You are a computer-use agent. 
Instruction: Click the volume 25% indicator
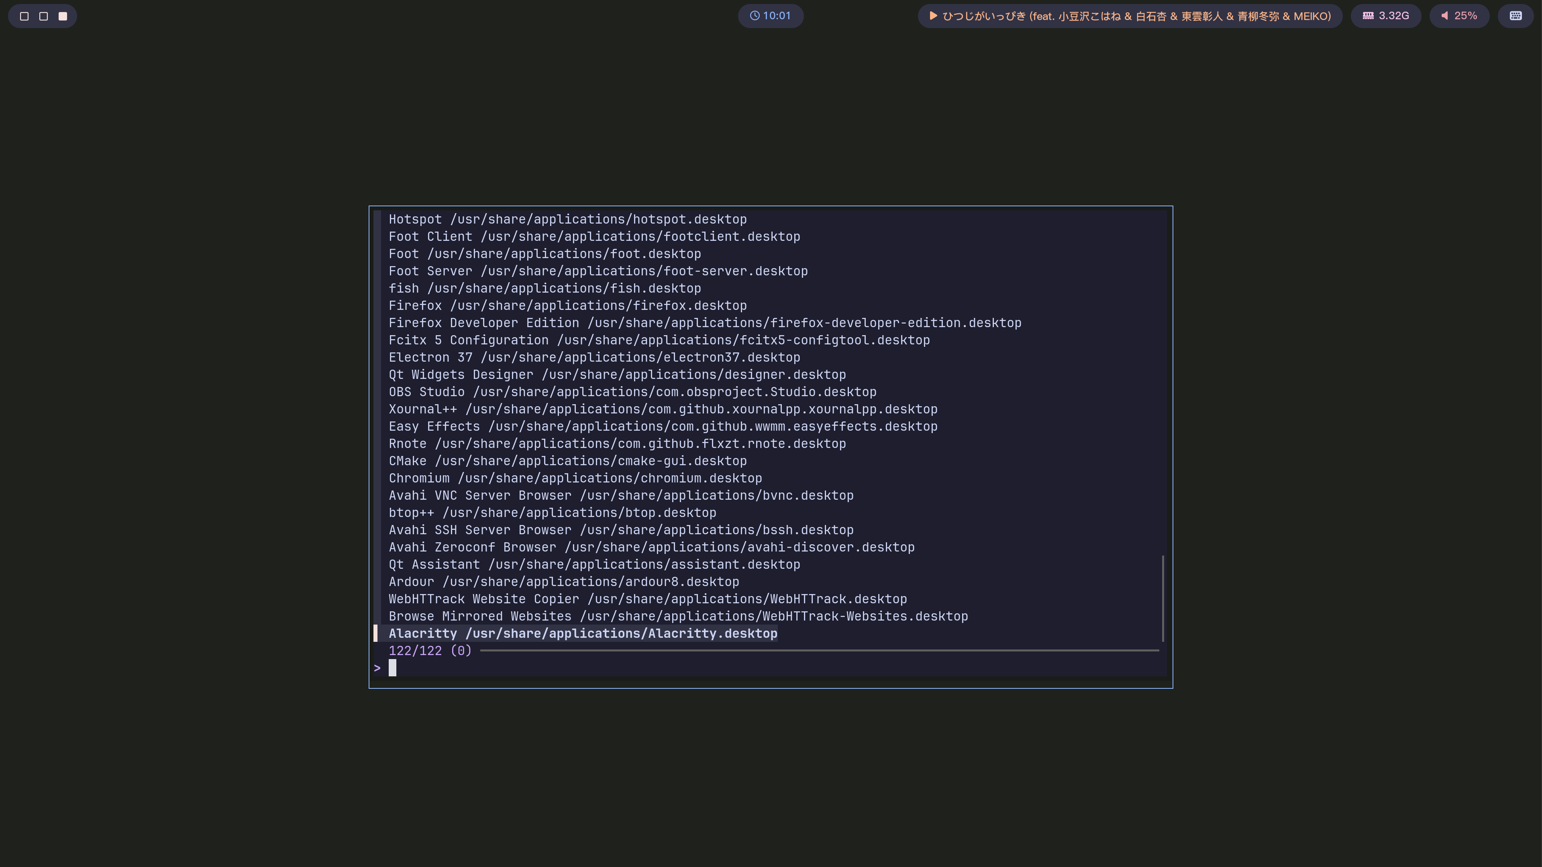tap(1459, 16)
